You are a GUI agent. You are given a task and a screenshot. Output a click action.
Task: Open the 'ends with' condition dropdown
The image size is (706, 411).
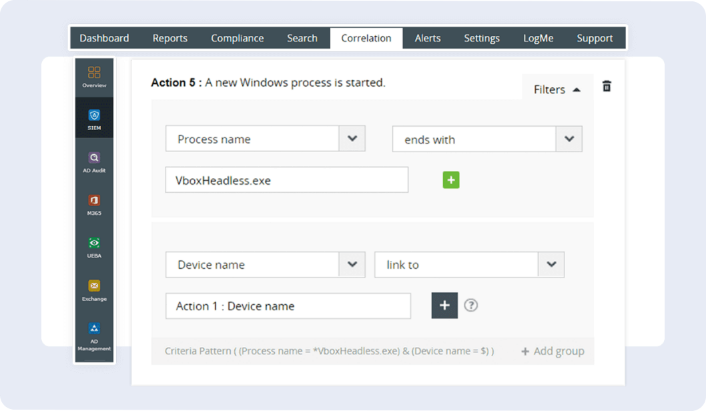click(569, 139)
